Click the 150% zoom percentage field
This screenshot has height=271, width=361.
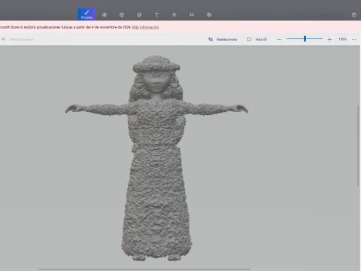coord(342,39)
